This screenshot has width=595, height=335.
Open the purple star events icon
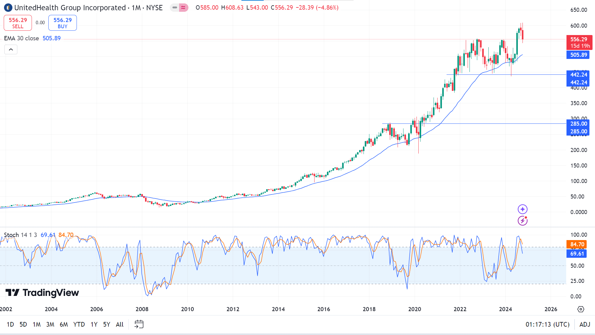coord(522,209)
